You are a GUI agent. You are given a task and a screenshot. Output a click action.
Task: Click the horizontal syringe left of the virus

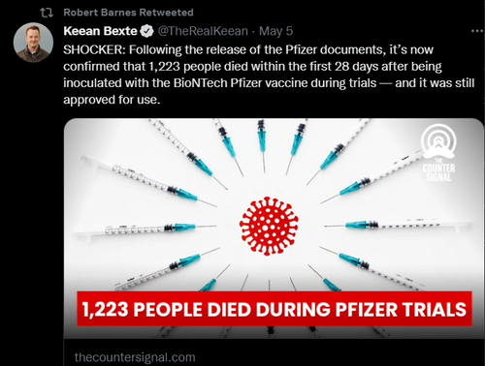point(145,229)
